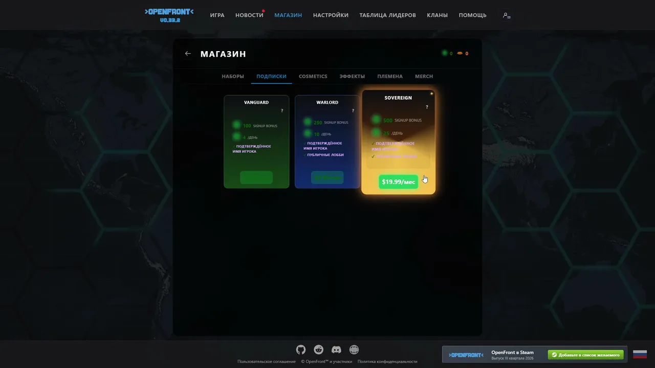Click the globe website icon in footer
Screen dimensions: 655x368
pyautogui.click(x=354, y=350)
